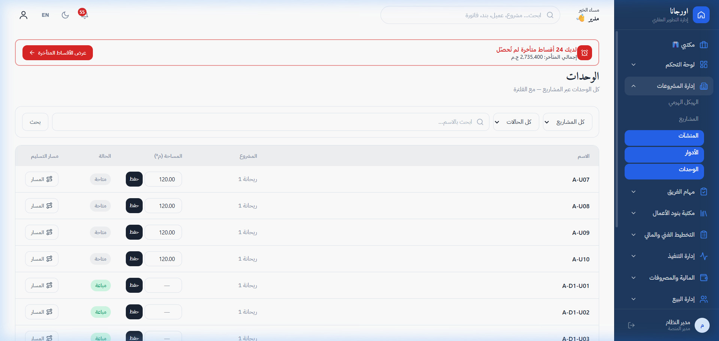The height and width of the screenshot is (341, 719).
Task: Open المشاريع submenu item
Action: (688, 119)
